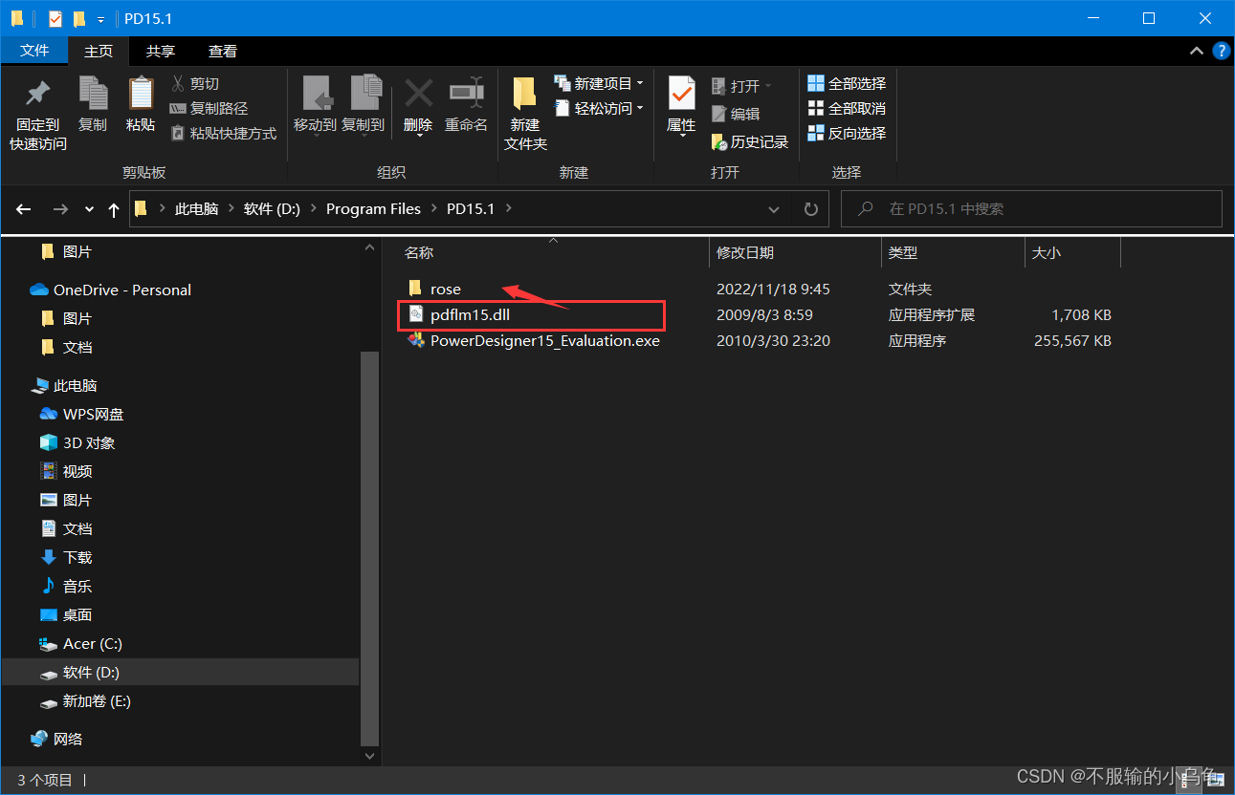This screenshot has width=1235, height=795.
Task: Click the search box for PD15.1
Action: (1031, 208)
